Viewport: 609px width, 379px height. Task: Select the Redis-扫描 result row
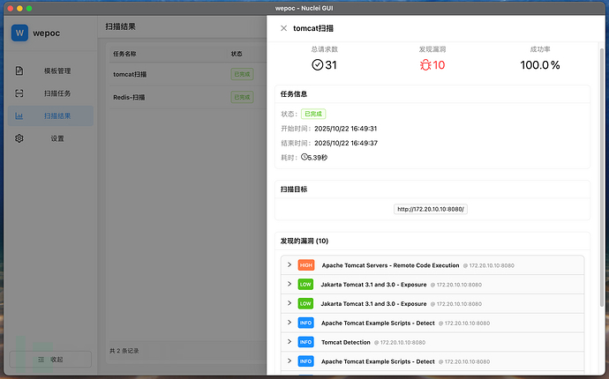pos(129,97)
